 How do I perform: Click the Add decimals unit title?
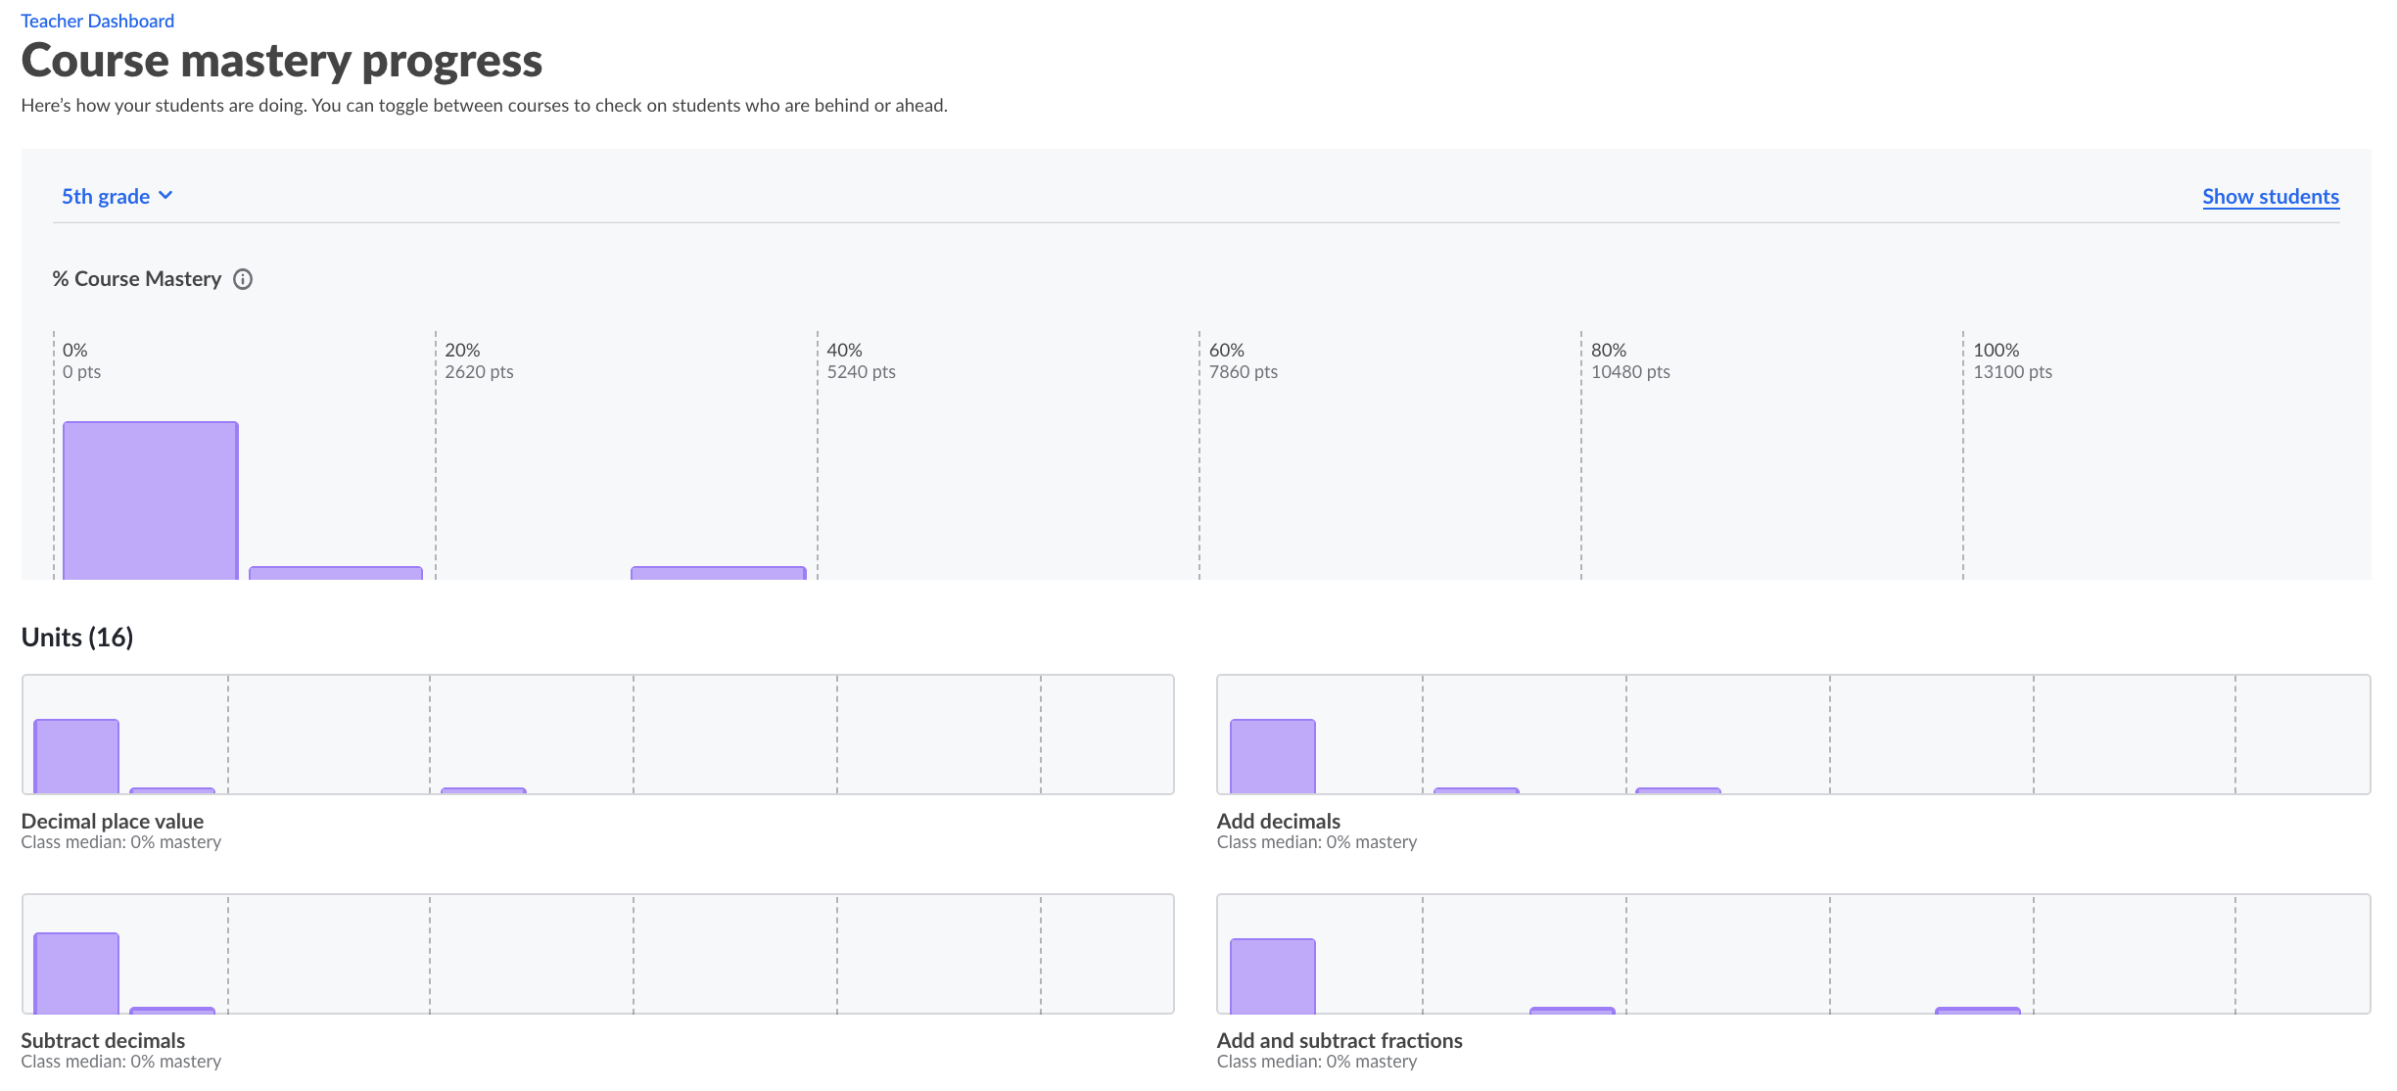click(x=1278, y=821)
